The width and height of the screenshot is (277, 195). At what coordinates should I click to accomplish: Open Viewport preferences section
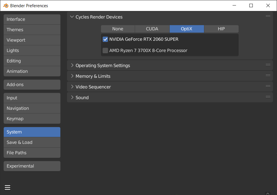point(32,40)
